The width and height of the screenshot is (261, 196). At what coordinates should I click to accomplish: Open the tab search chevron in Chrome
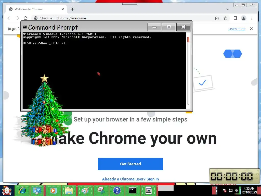coord(228,9)
